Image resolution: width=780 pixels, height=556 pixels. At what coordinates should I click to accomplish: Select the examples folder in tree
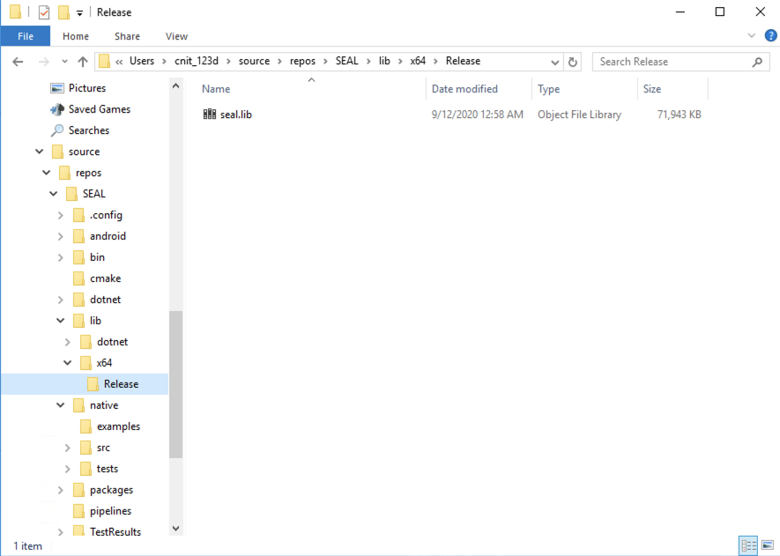pyautogui.click(x=118, y=426)
